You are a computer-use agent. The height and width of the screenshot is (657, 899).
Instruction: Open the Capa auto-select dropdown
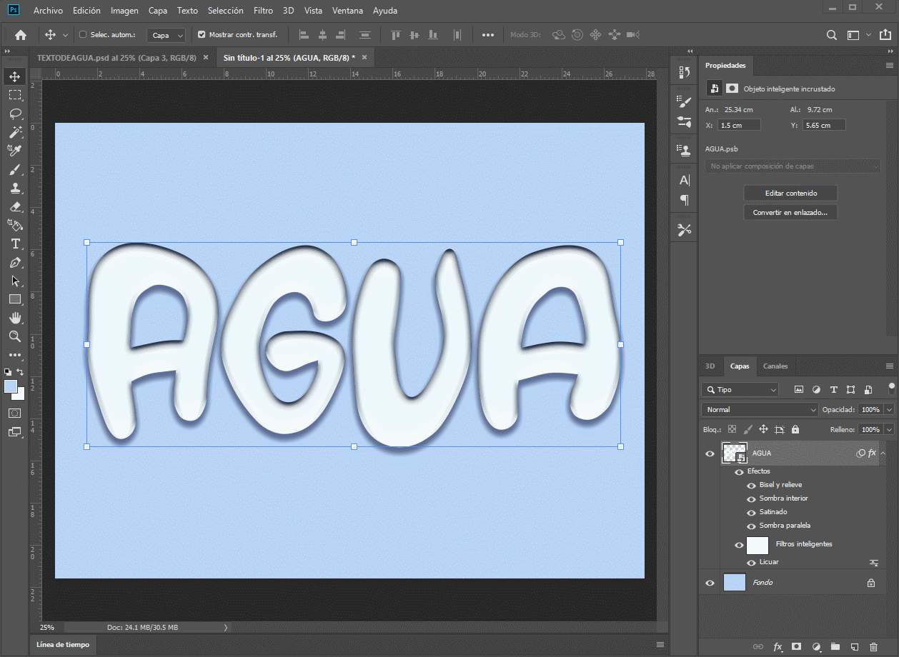[167, 35]
